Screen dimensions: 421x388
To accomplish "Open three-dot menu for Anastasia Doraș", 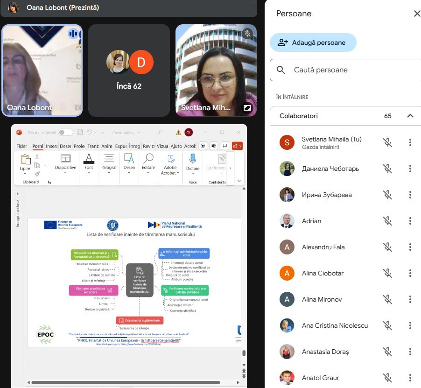I will pos(410,352).
